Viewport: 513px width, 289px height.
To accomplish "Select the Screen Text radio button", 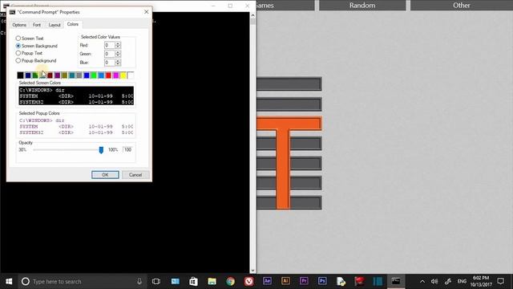I will click(x=18, y=39).
